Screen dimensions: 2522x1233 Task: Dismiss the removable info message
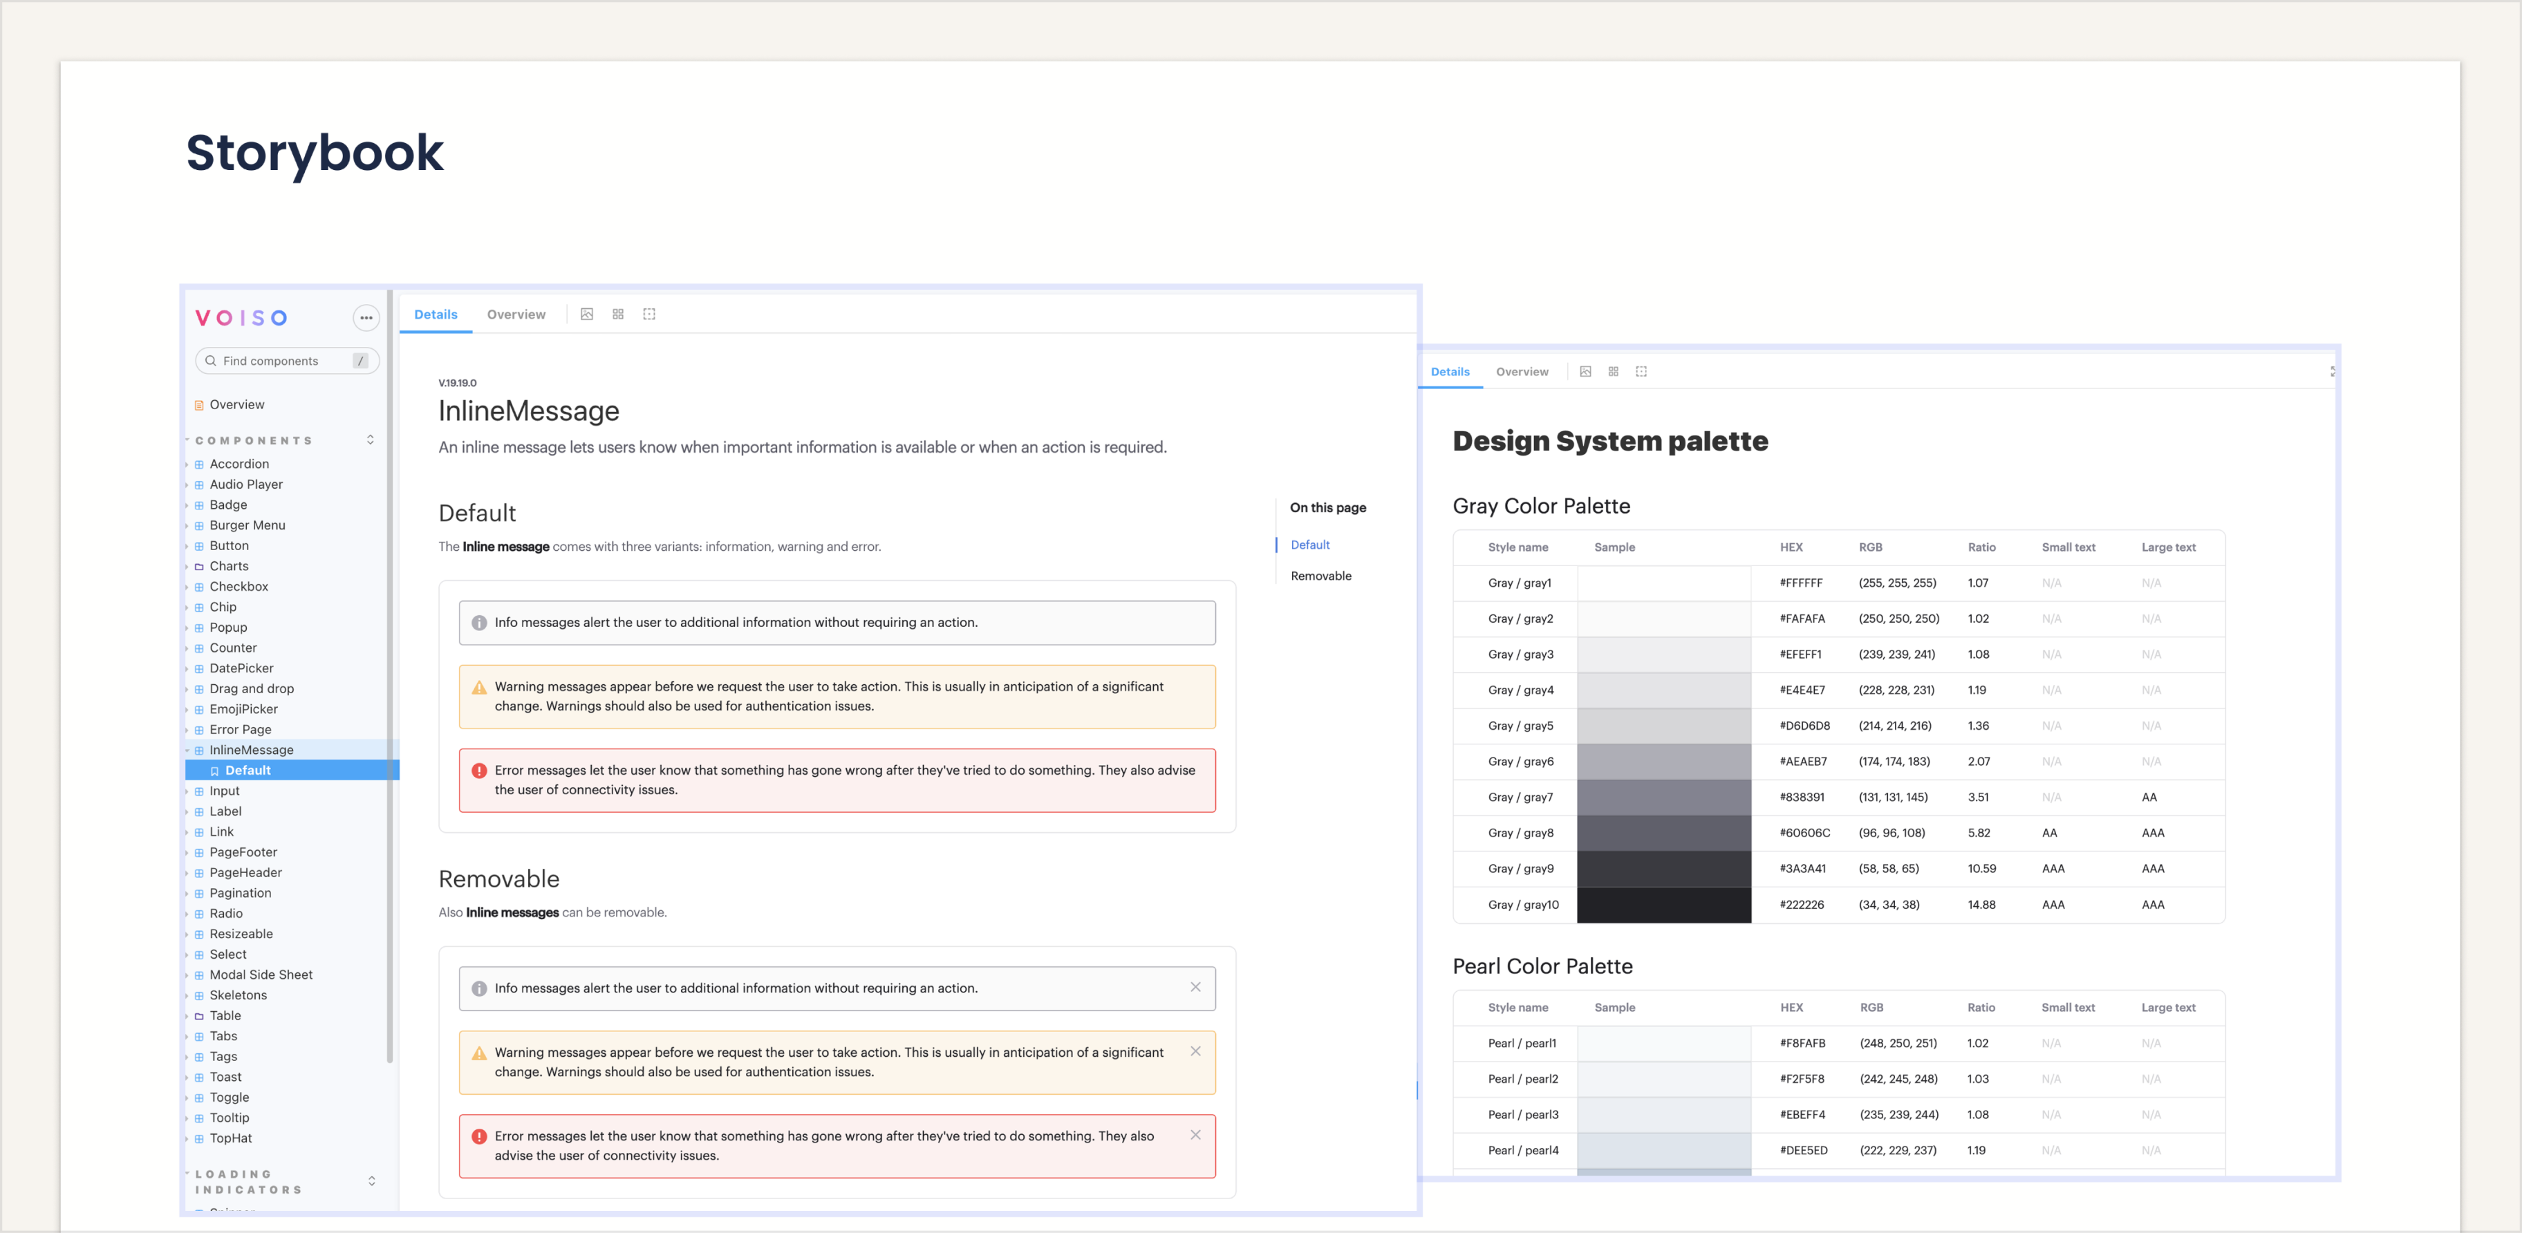[x=1195, y=988]
